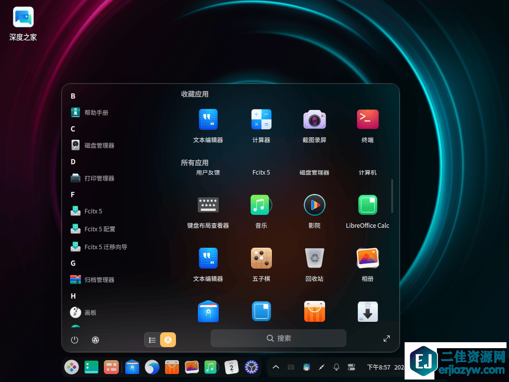Launch the Calculator app
The width and height of the screenshot is (509, 382).
(x=261, y=119)
